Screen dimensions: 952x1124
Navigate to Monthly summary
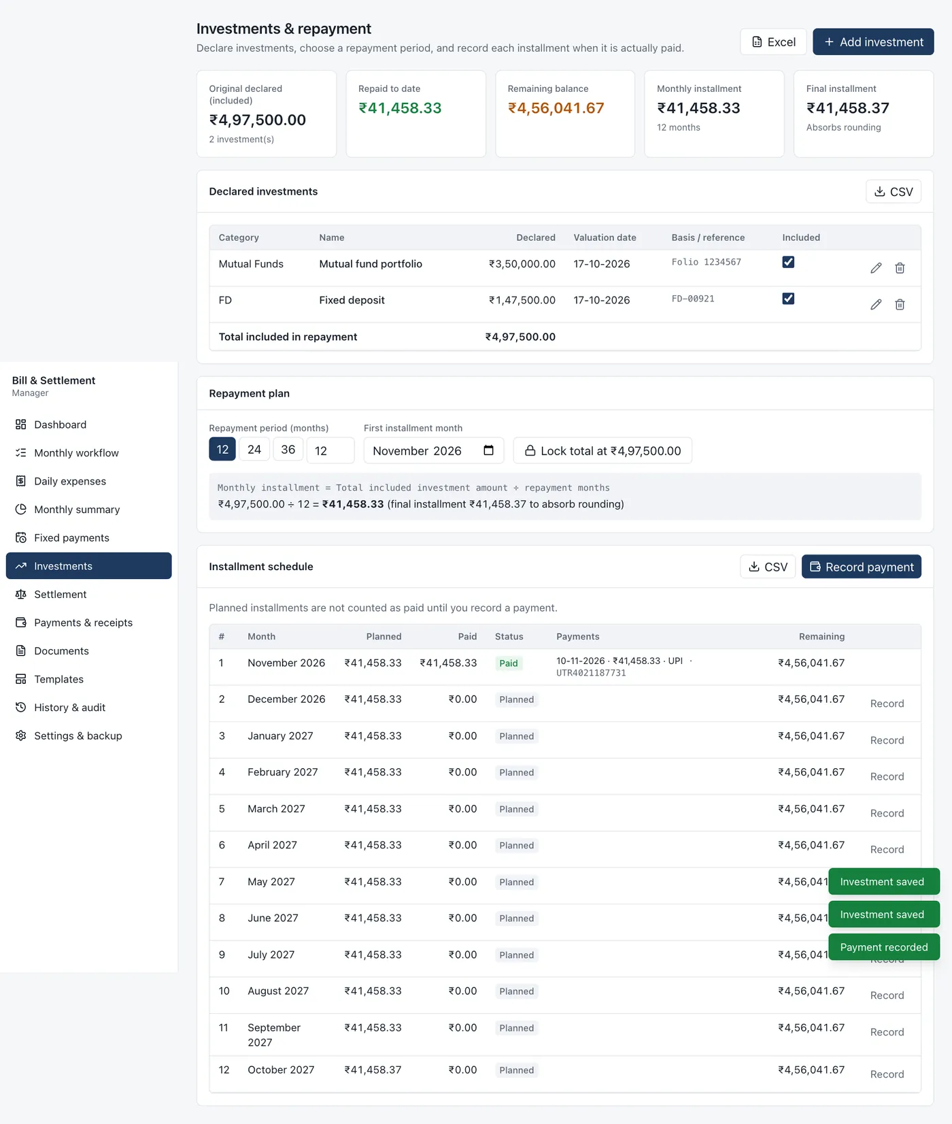pyautogui.click(x=88, y=510)
